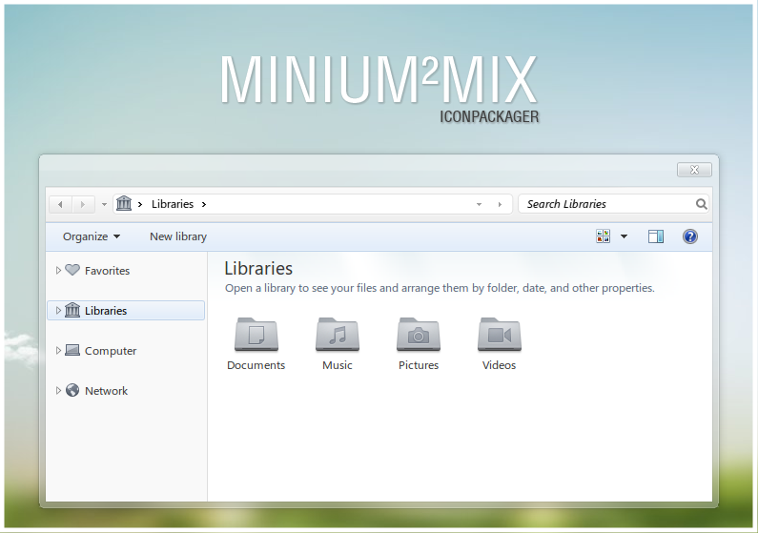The image size is (758, 533).
Task: Open the view options dropdown arrow
Action: (x=625, y=236)
